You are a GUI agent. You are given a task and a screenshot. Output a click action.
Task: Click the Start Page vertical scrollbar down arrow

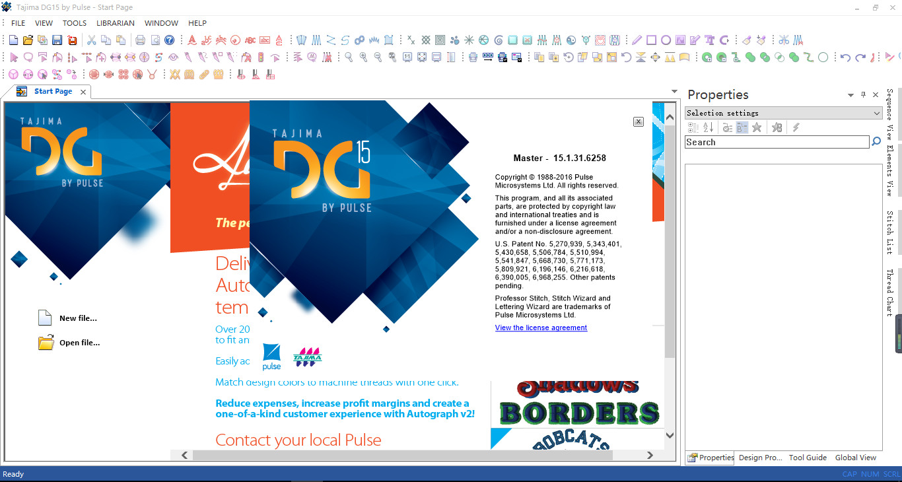point(670,435)
